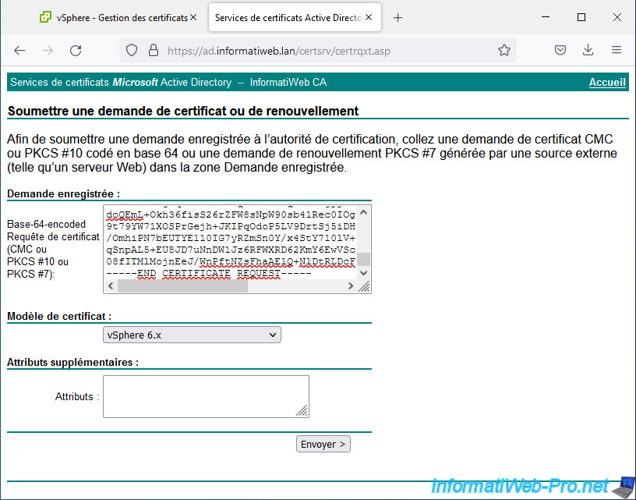
Task: Bookmark this page with the star icon
Action: [504, 50]
